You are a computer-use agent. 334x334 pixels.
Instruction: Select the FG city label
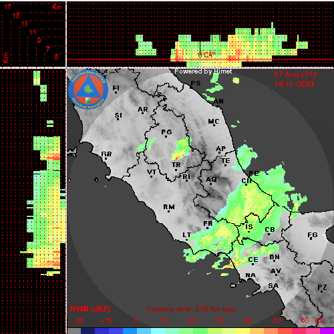click(x=313, y=235)
